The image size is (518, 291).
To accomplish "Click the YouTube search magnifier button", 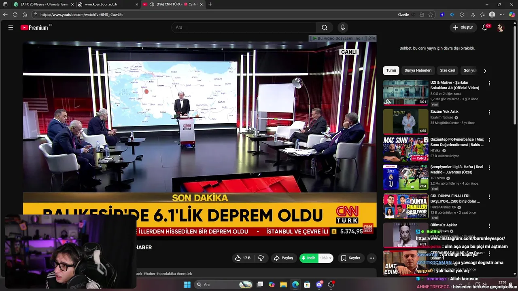I will click(x=325, y=27).
